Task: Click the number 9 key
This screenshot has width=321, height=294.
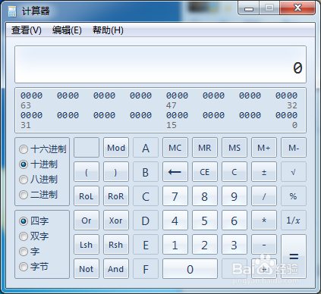Action: point(234,196)
